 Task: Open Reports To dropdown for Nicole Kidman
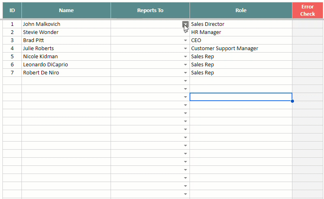point(185,57)
